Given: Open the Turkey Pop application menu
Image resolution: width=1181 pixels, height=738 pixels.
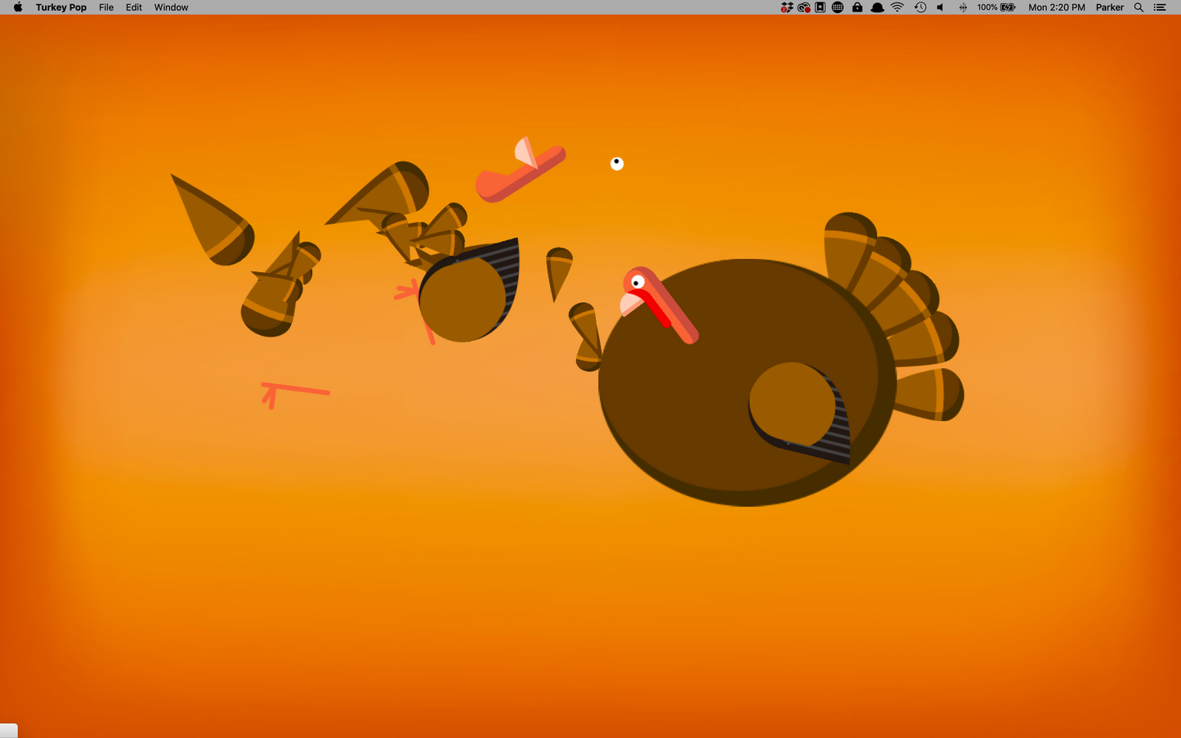Looking at the screenshot, I should [61, 7].
